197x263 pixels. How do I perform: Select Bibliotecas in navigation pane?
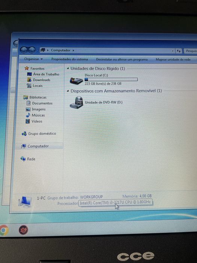(38, 97)
